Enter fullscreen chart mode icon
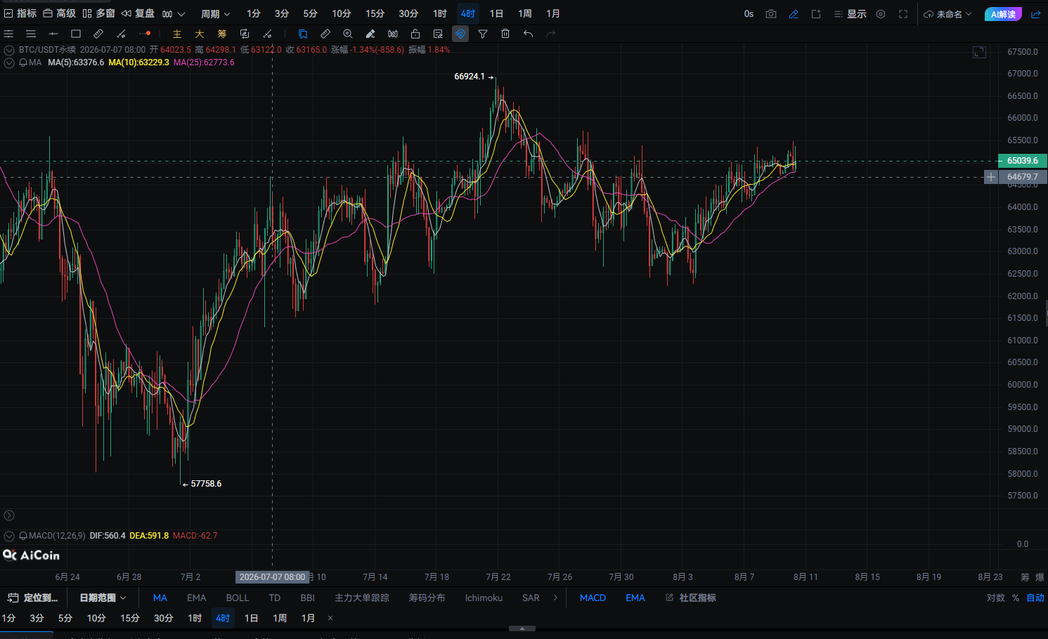 pos(903,14)
